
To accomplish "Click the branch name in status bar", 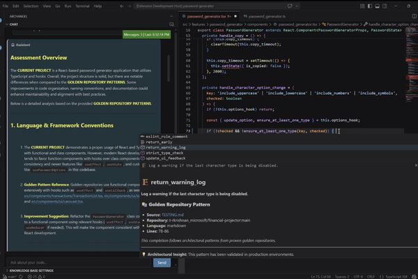I will pyautogui.click(x=10, y=277).
